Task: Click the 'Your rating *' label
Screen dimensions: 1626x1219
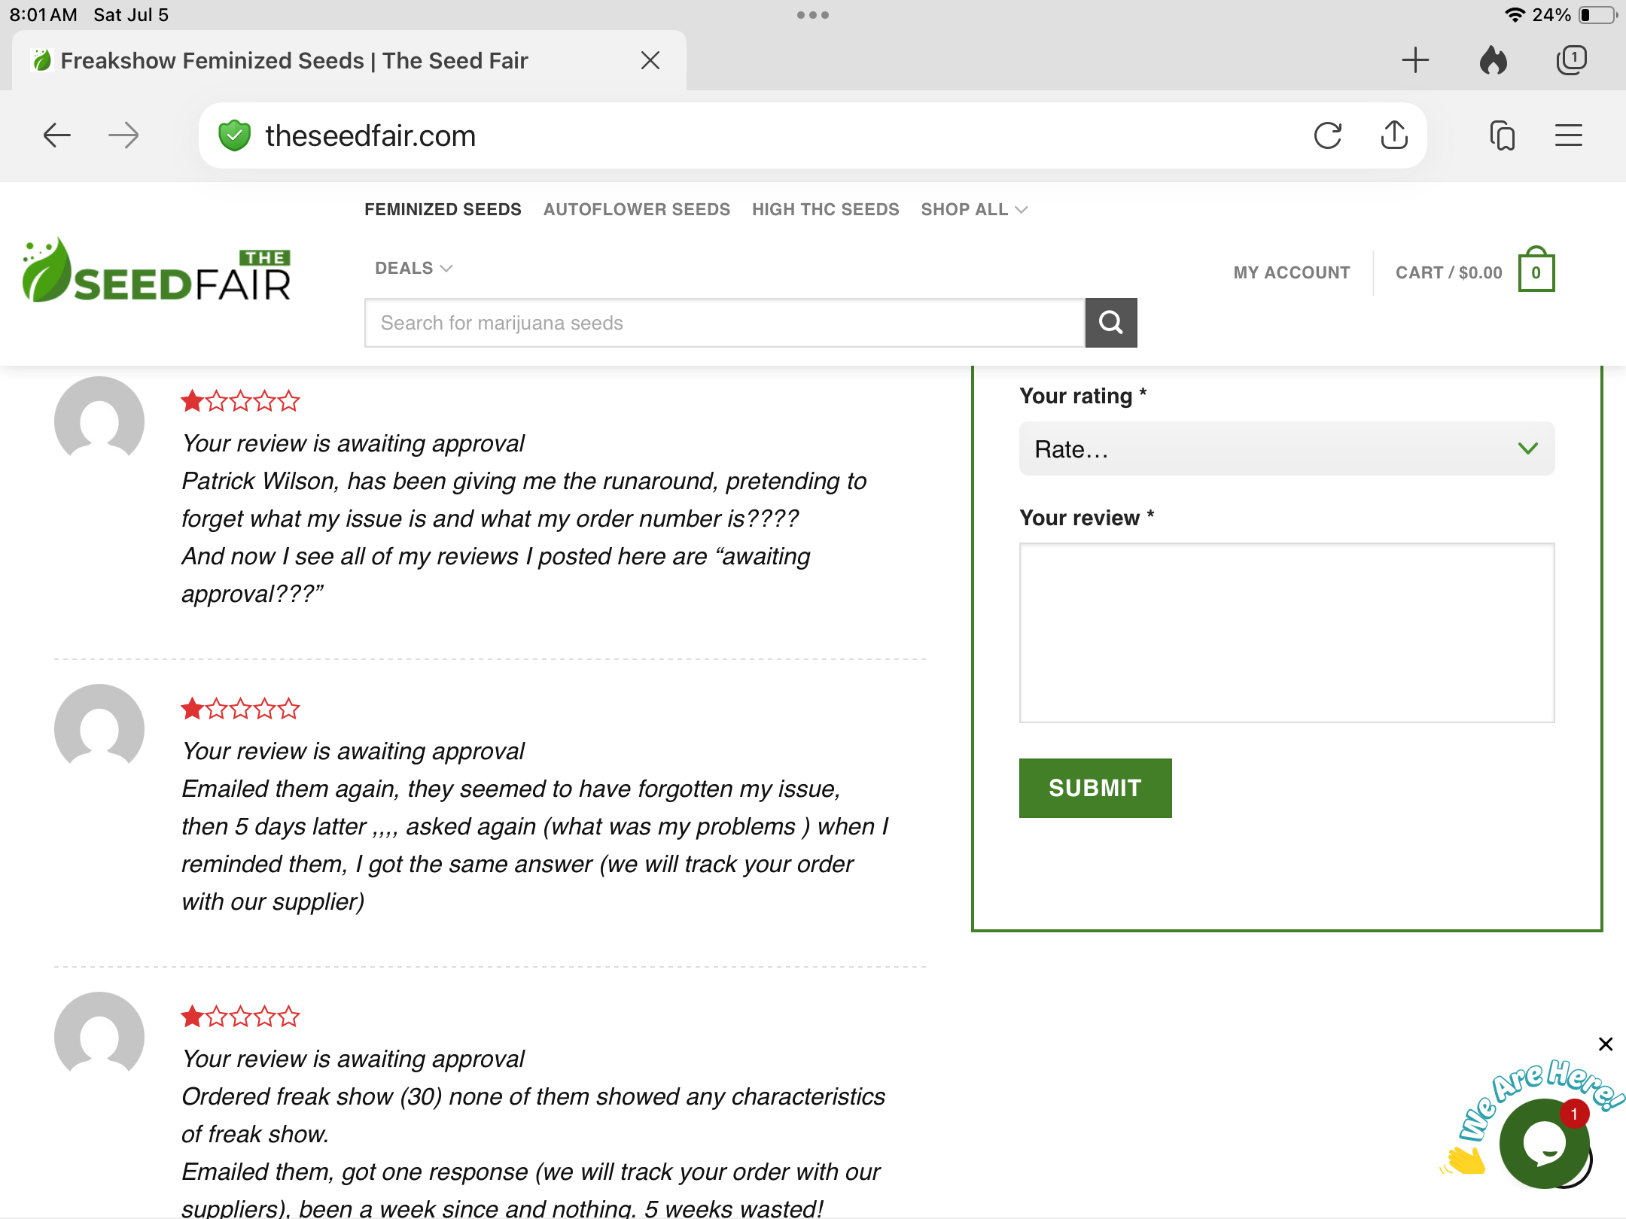Action: [x=1082, y=396]
